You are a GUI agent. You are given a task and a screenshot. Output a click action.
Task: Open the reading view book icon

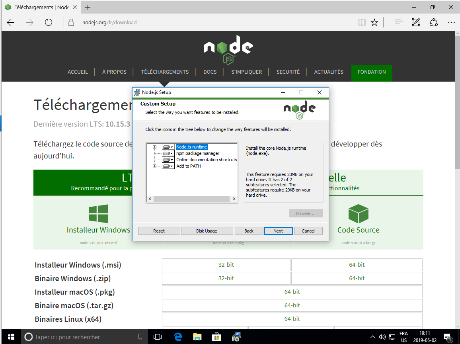pos(361,22)
